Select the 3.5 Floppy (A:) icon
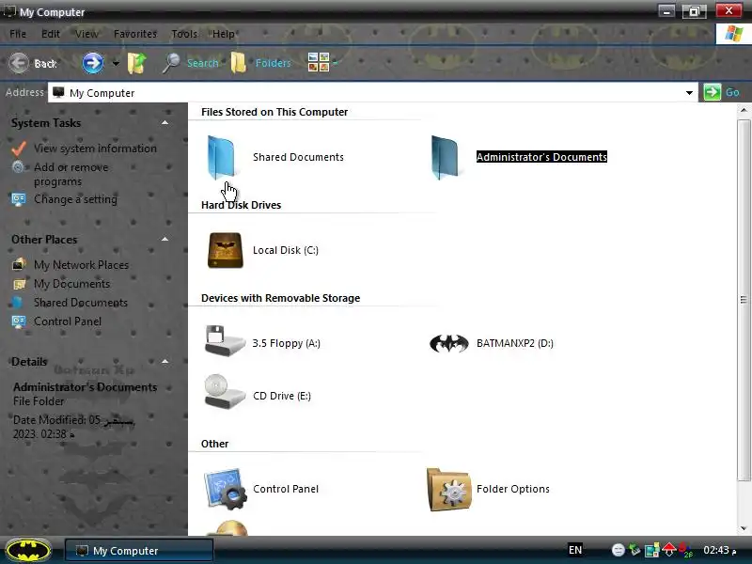Image resolution: width=752 pixels, height=564 pixels. pyautogui.click(x=225, y=341)
